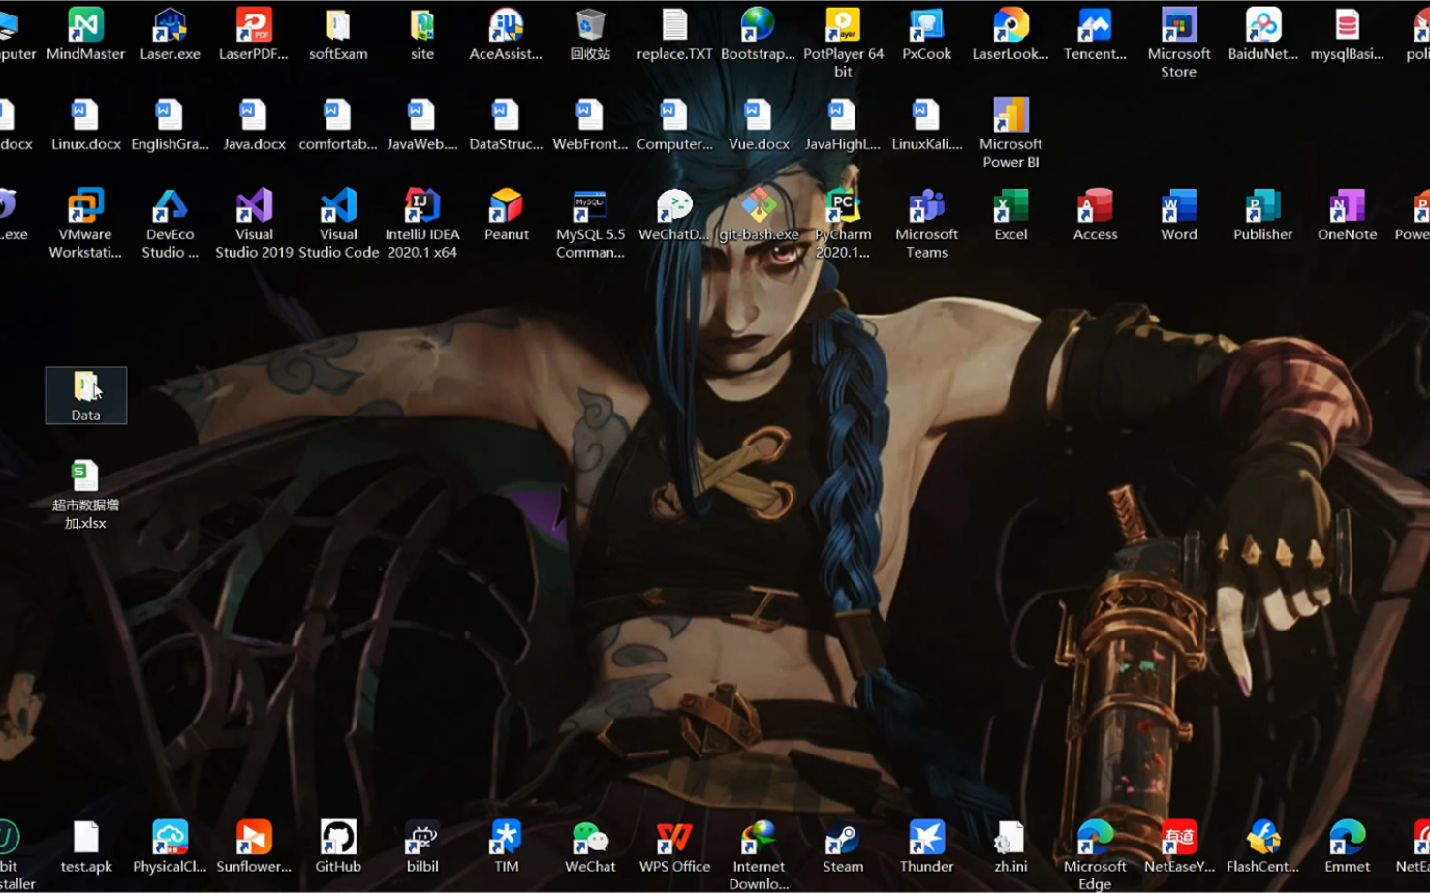
Task: Launch the LaserLook... shortcut
Action: 1010,33
